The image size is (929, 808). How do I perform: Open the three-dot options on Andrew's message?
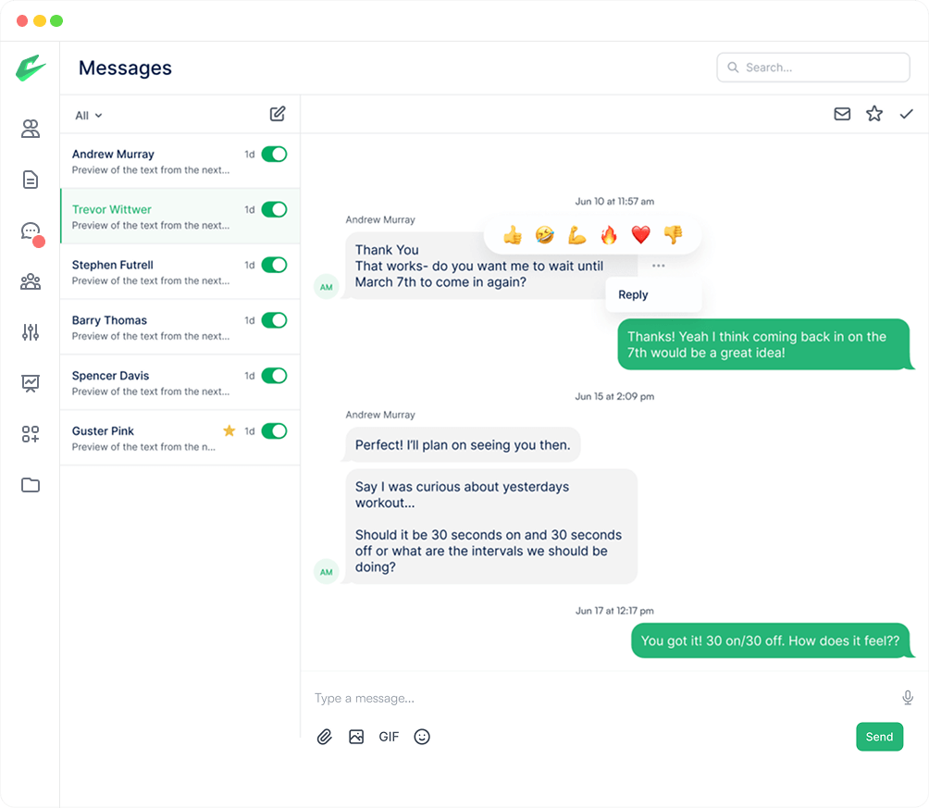658,266
